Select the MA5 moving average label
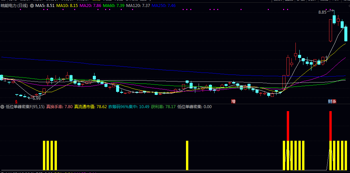The width and height of the screenshot is (350, 173). click(x=45, y=6)
